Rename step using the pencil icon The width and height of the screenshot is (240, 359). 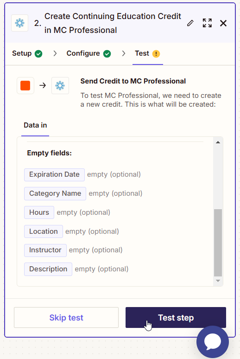point(190,23)
